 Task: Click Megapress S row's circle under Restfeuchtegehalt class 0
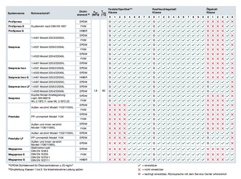(x=154, y=154)
